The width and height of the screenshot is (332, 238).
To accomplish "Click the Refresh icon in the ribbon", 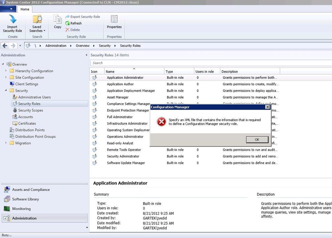I will [68, 23].
